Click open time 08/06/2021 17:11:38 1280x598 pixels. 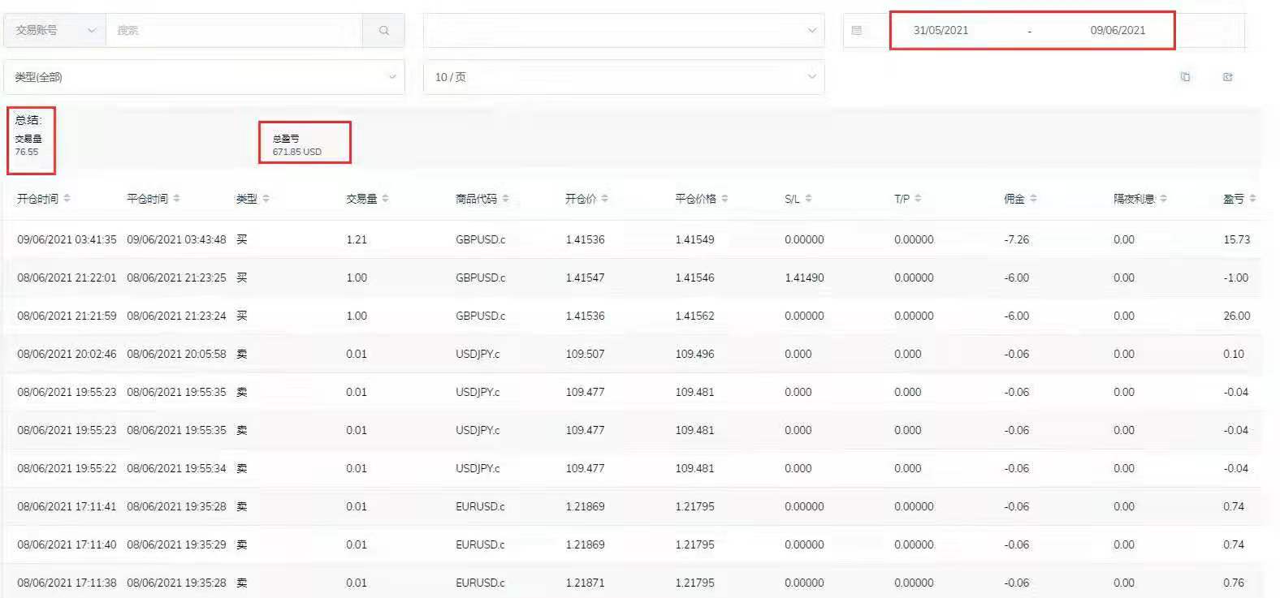point(67,583)
